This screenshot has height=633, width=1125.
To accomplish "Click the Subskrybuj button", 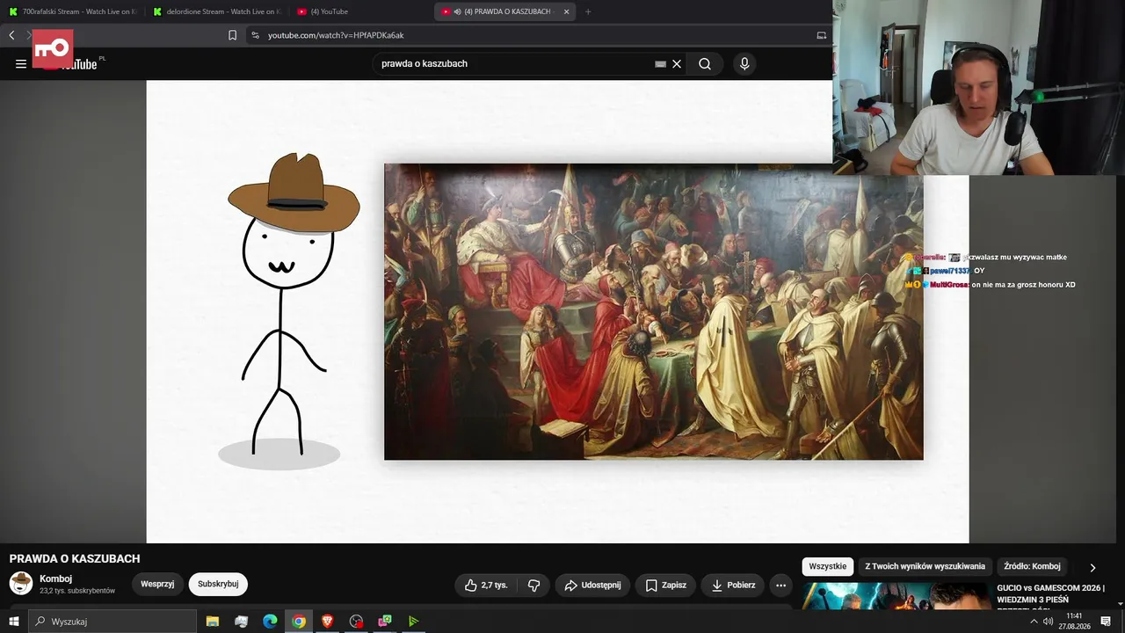I will (218, 584).
